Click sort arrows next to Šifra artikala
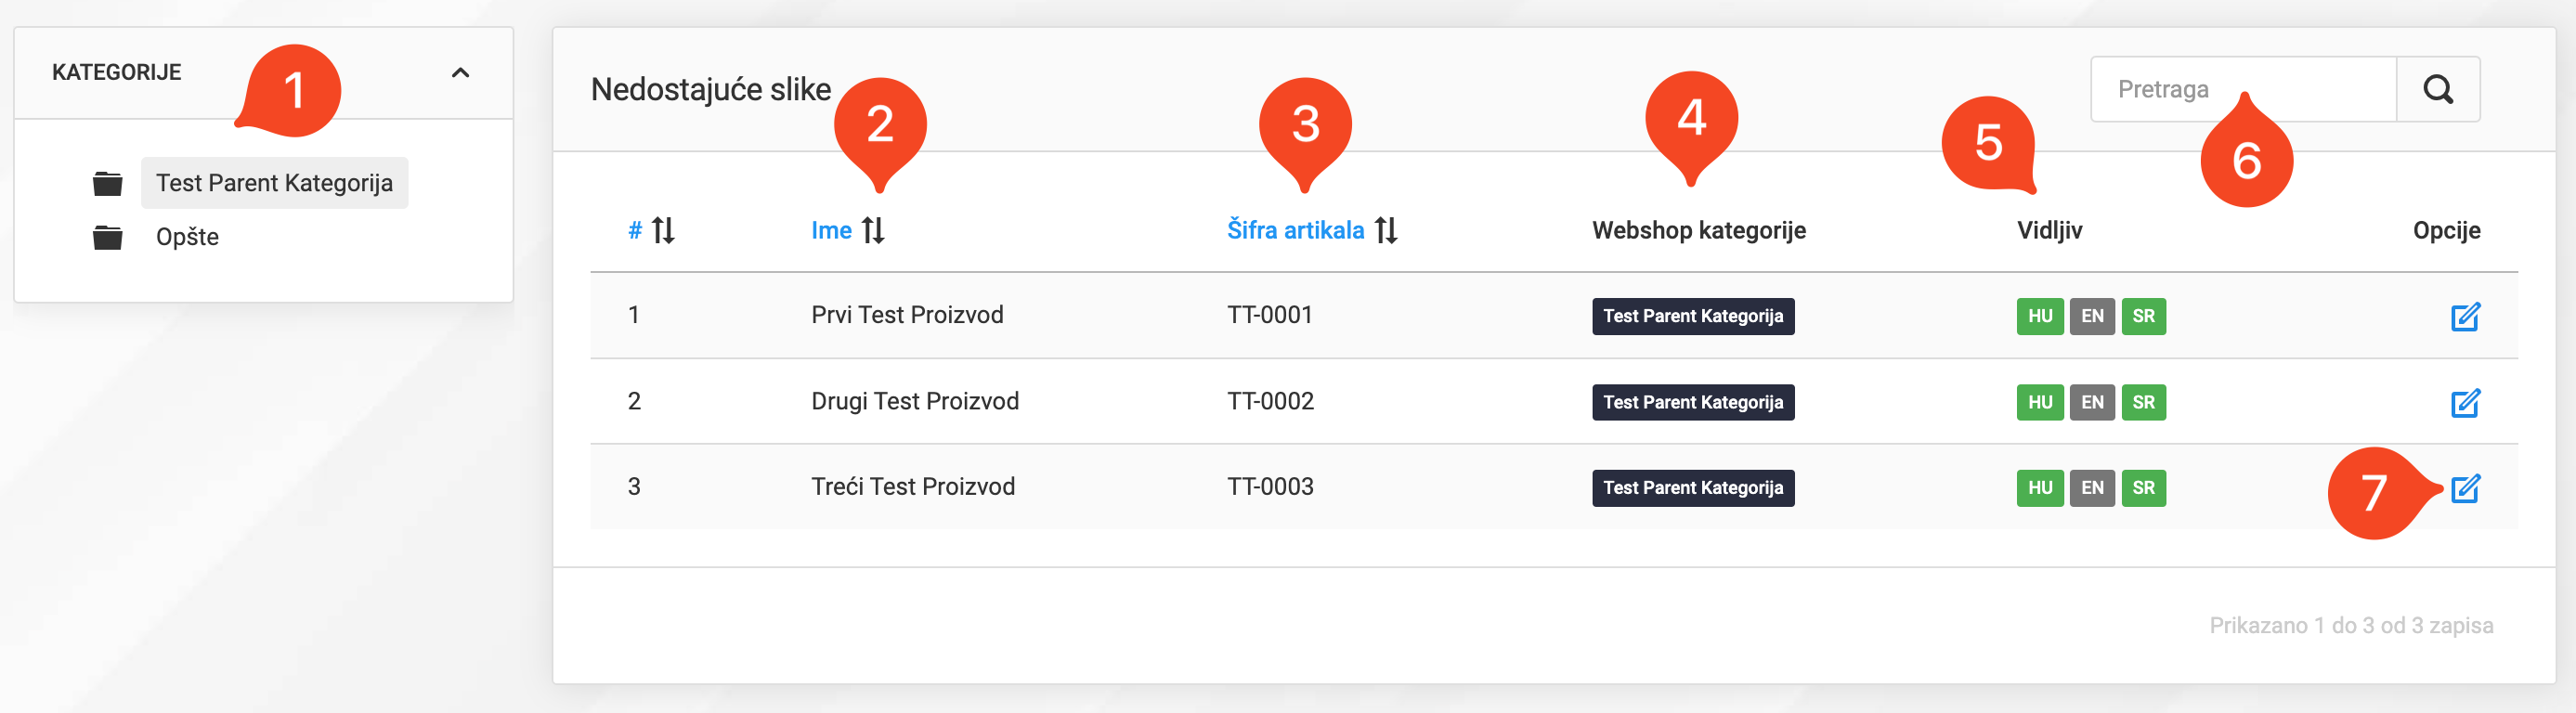This screenshot has width=2576, height=713. tap(1385, 231)
